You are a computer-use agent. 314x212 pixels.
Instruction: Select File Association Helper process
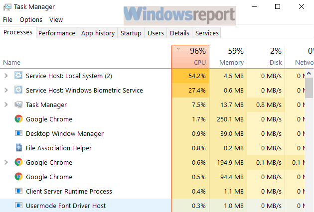[59, 148]
